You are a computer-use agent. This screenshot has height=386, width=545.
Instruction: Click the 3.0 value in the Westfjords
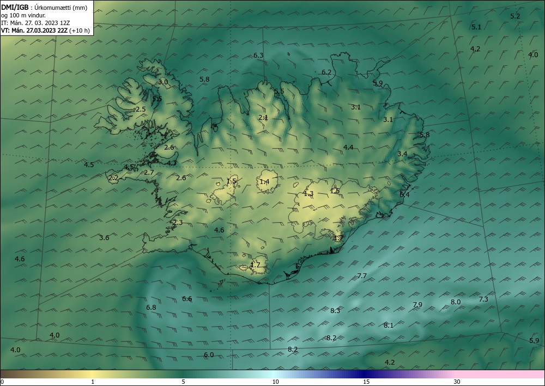163,82
